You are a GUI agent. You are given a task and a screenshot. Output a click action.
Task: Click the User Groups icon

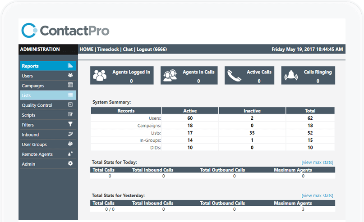coord(70,144)
